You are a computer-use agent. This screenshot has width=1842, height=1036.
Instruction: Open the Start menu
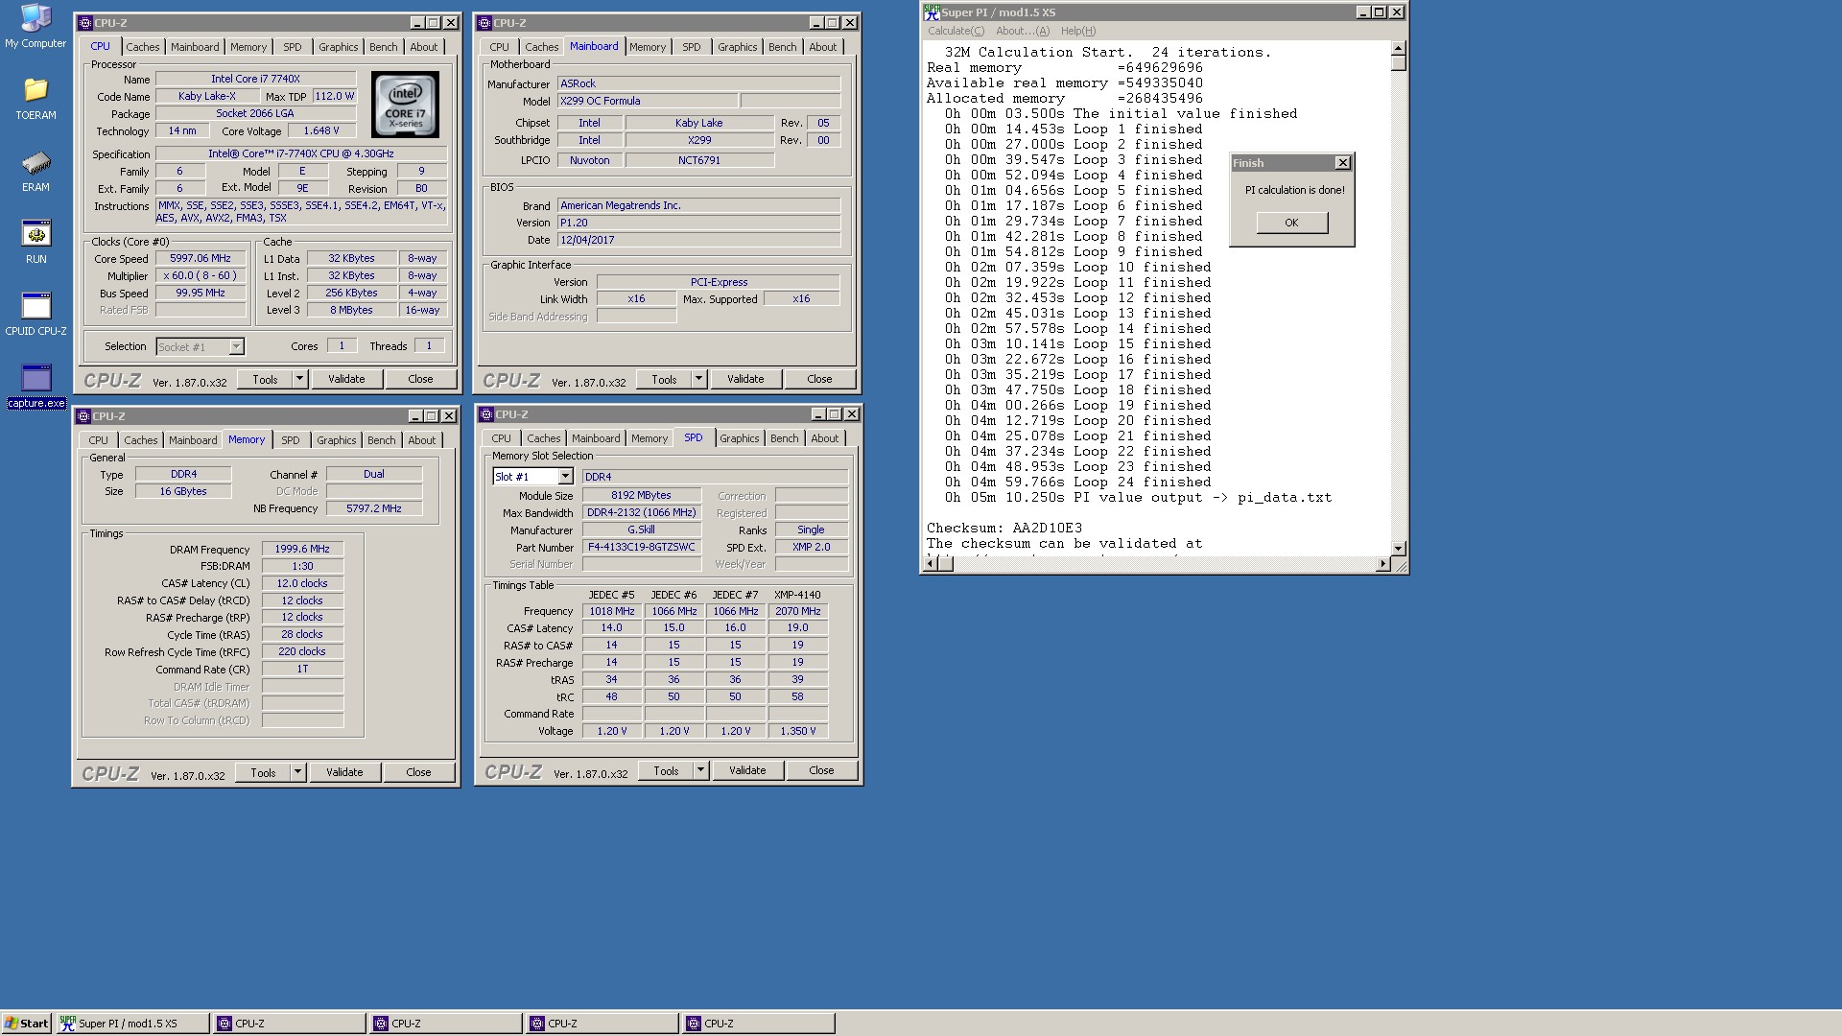pyautogui.click(x=26, y=1024)
